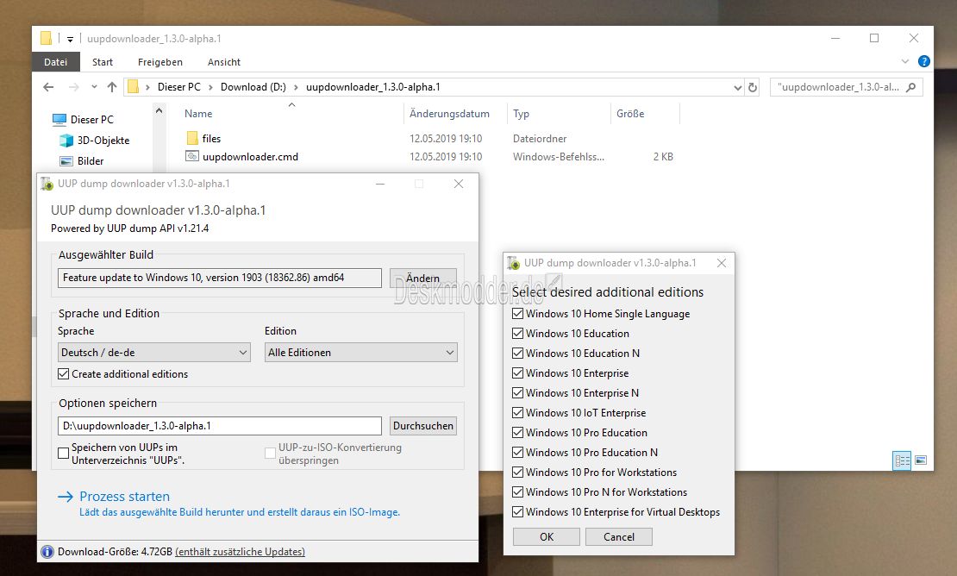Sort by Änderungsdatum column header
The height and width of the screenshot is (576, 957).
[449, 114]
